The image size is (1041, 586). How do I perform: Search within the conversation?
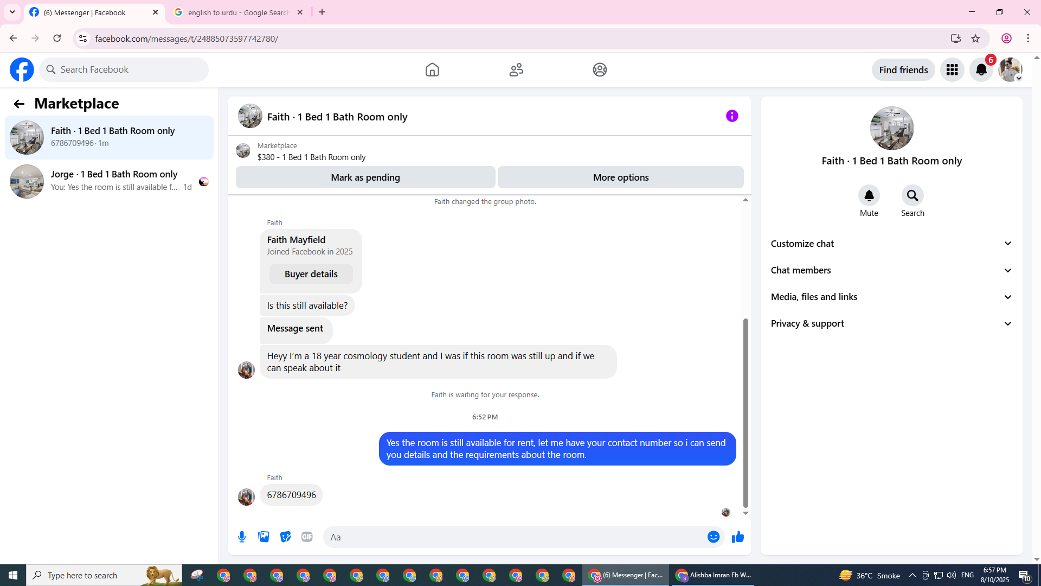click(913, 195)
